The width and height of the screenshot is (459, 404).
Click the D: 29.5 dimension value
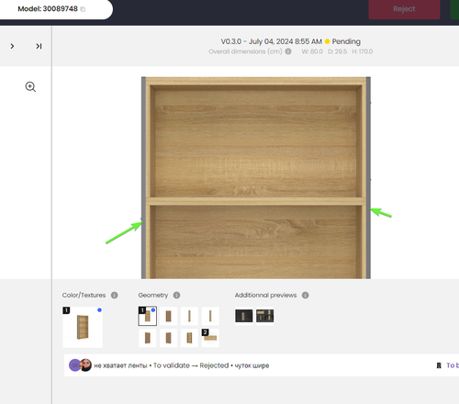pos(338,51)
